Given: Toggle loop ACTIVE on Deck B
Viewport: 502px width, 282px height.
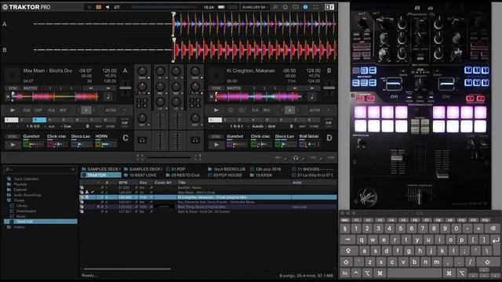Looking at the screenshot, I should (x=315, y=110).
